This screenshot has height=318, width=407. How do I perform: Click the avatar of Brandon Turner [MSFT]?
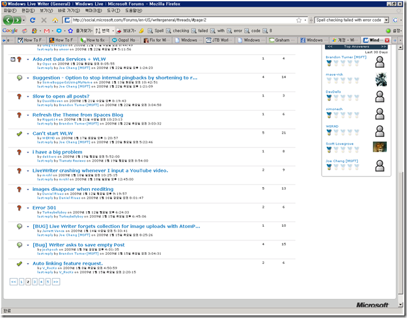click(380, 62)
